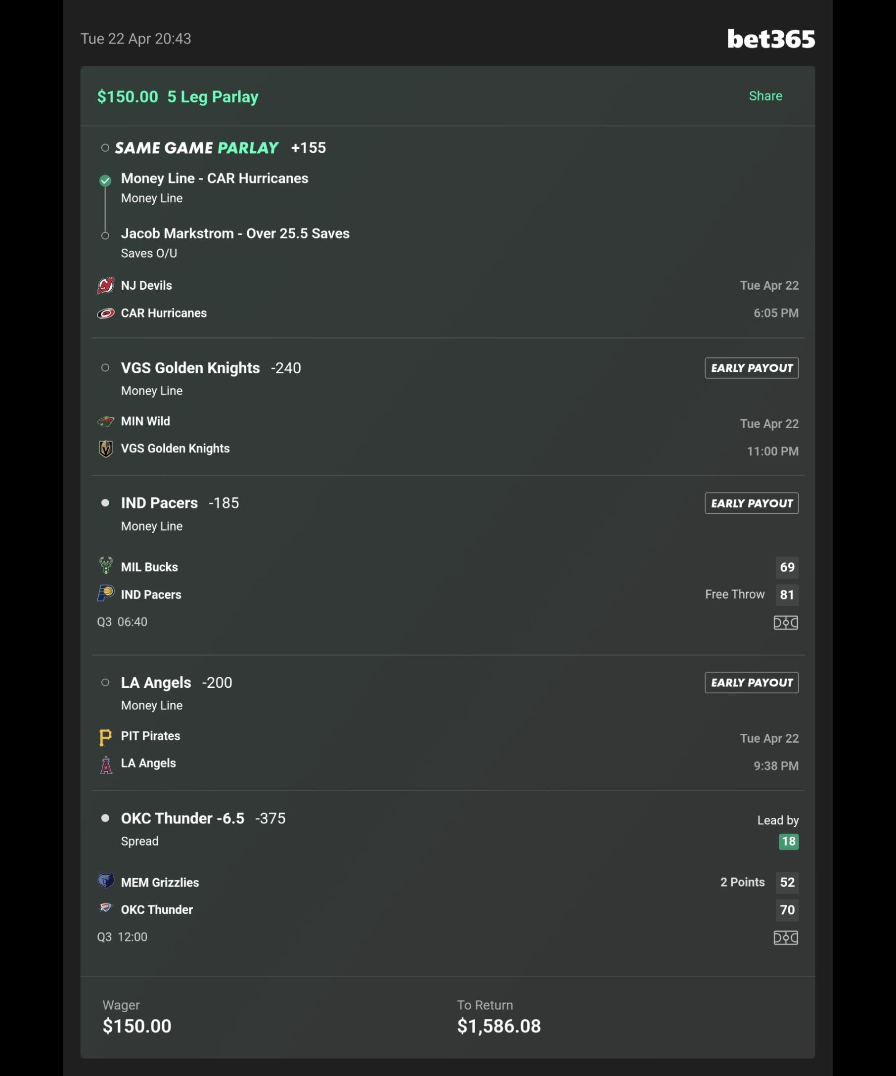The height and width of the screenshot is (1076, 896).
Task: Open the Bucks-Pacers court view icon
Action: [785, 623]
